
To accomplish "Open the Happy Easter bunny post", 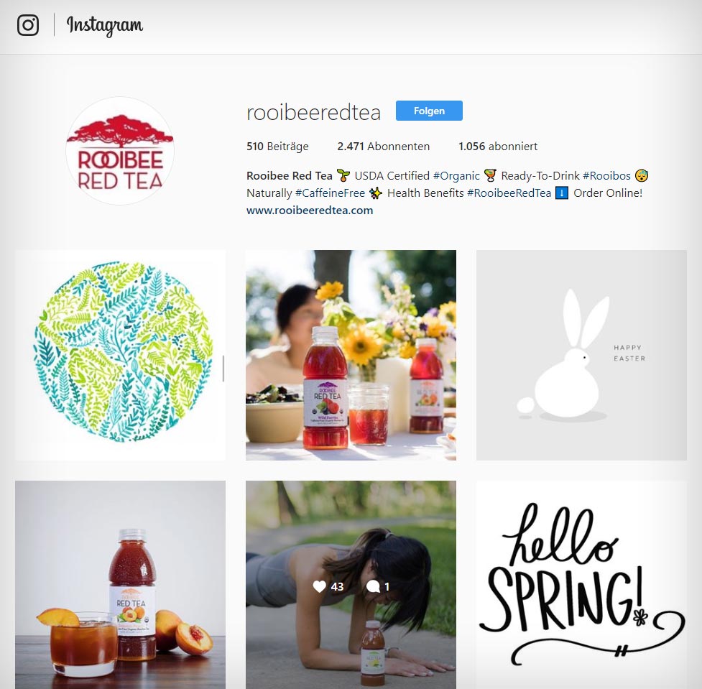I will coord(581,355).
